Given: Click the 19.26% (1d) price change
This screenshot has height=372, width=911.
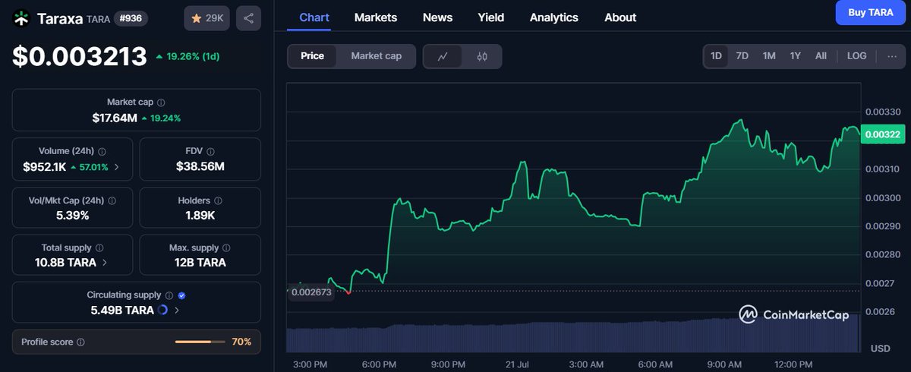Looking at the screenshot, I should (187, 56).
